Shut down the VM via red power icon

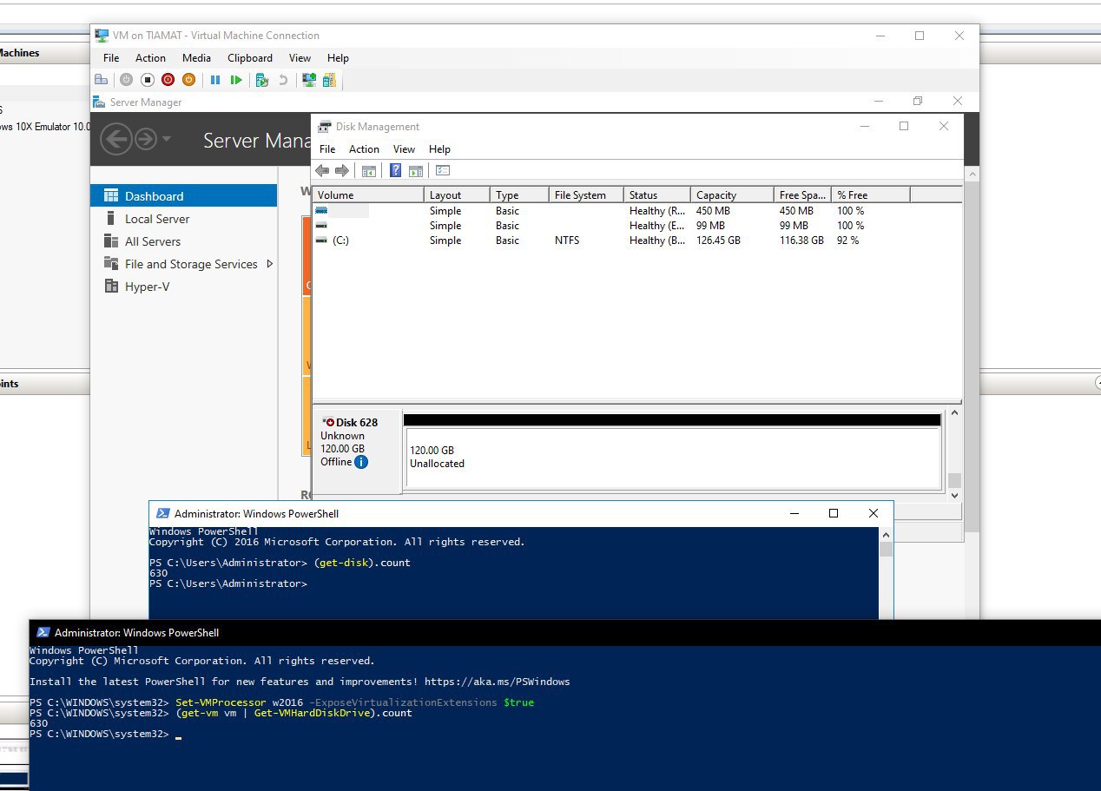click(168, 80)
